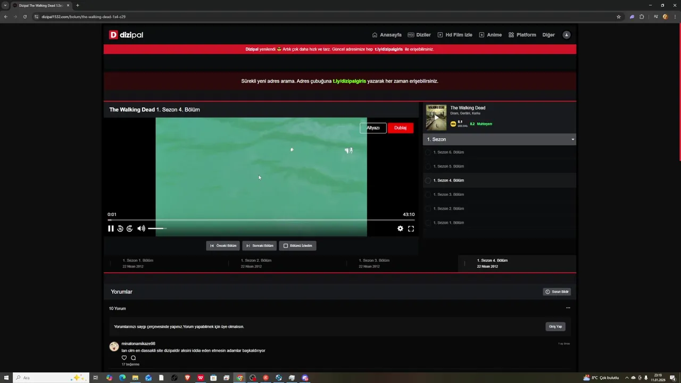Toggle circle next to 1. Sezon 3. Bölüm
This screenshot has width=681, height=383.
[428, 195]
